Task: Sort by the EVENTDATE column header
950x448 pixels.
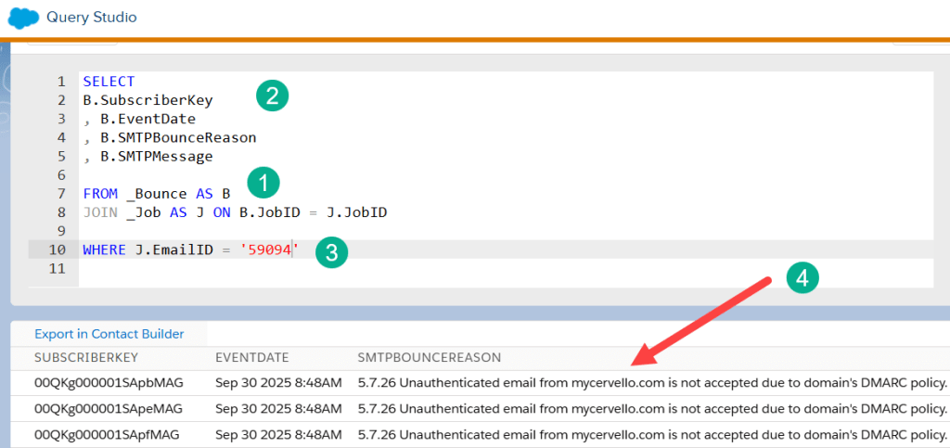Action: 251,357
